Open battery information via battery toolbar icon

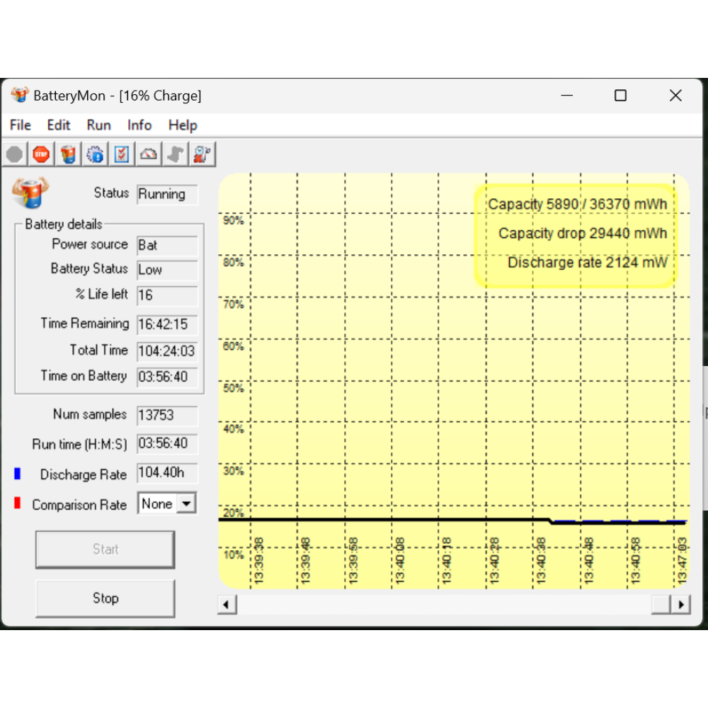pyautogui.click(x=68, y=154)
